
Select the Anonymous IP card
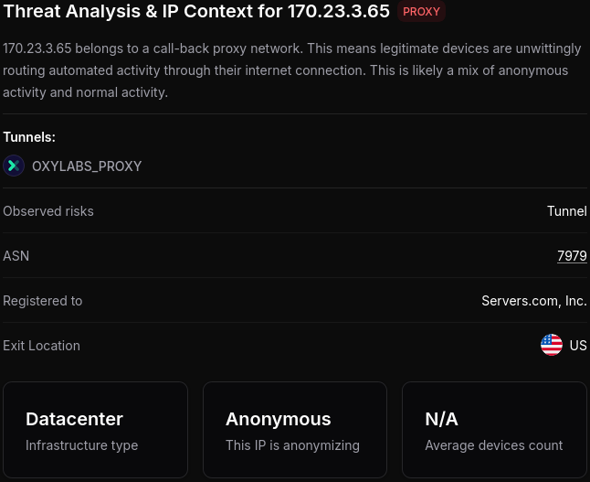click(x=294, y=430)
